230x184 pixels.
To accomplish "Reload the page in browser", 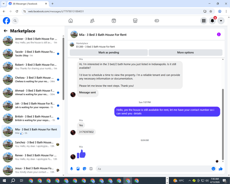I will 17,11.
